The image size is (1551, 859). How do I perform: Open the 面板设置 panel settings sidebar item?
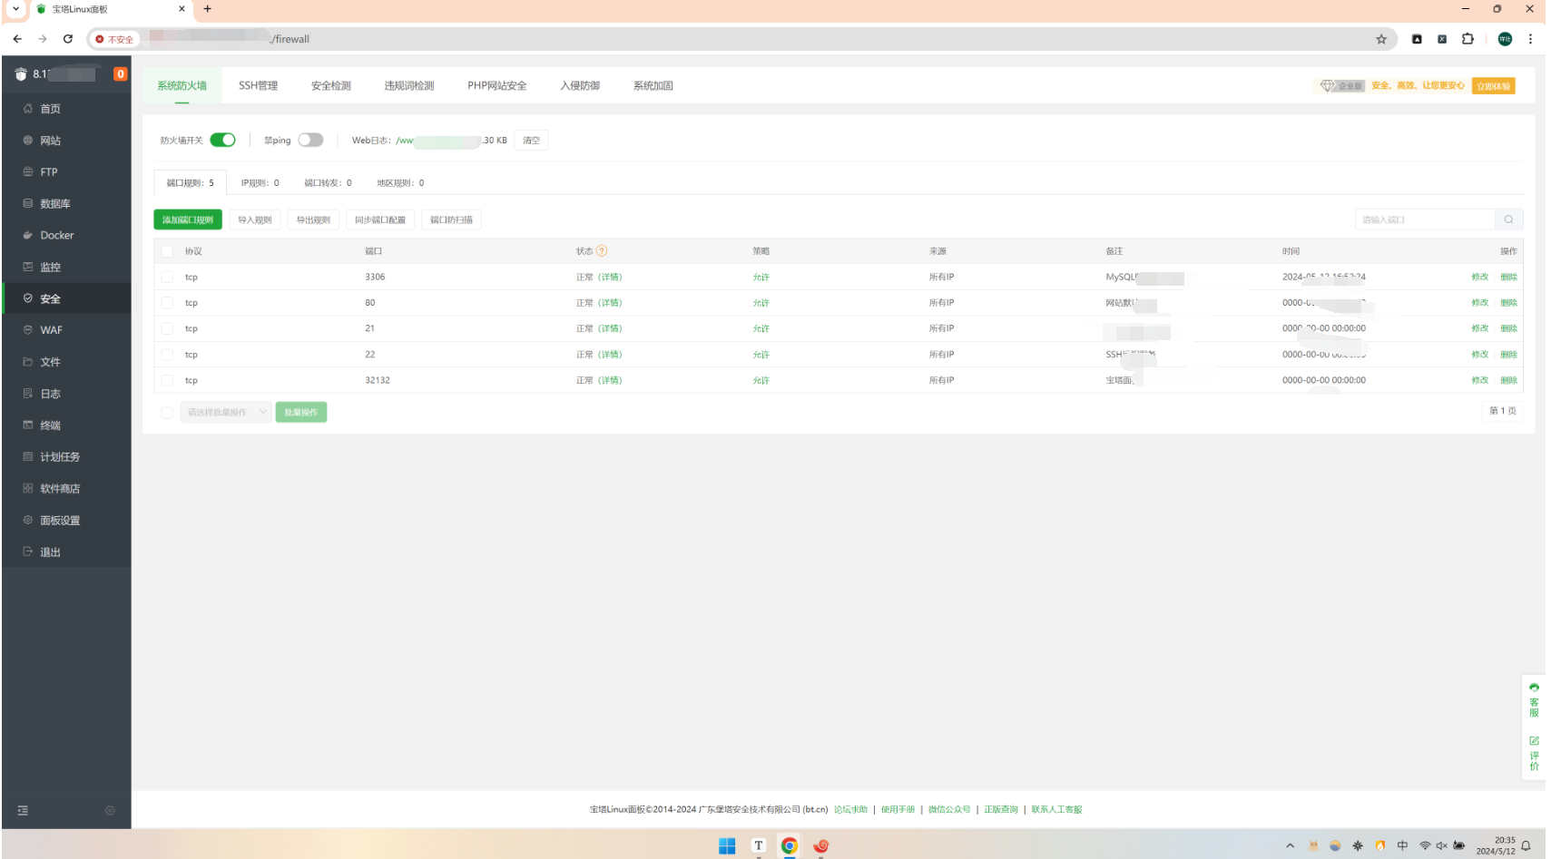66,521
